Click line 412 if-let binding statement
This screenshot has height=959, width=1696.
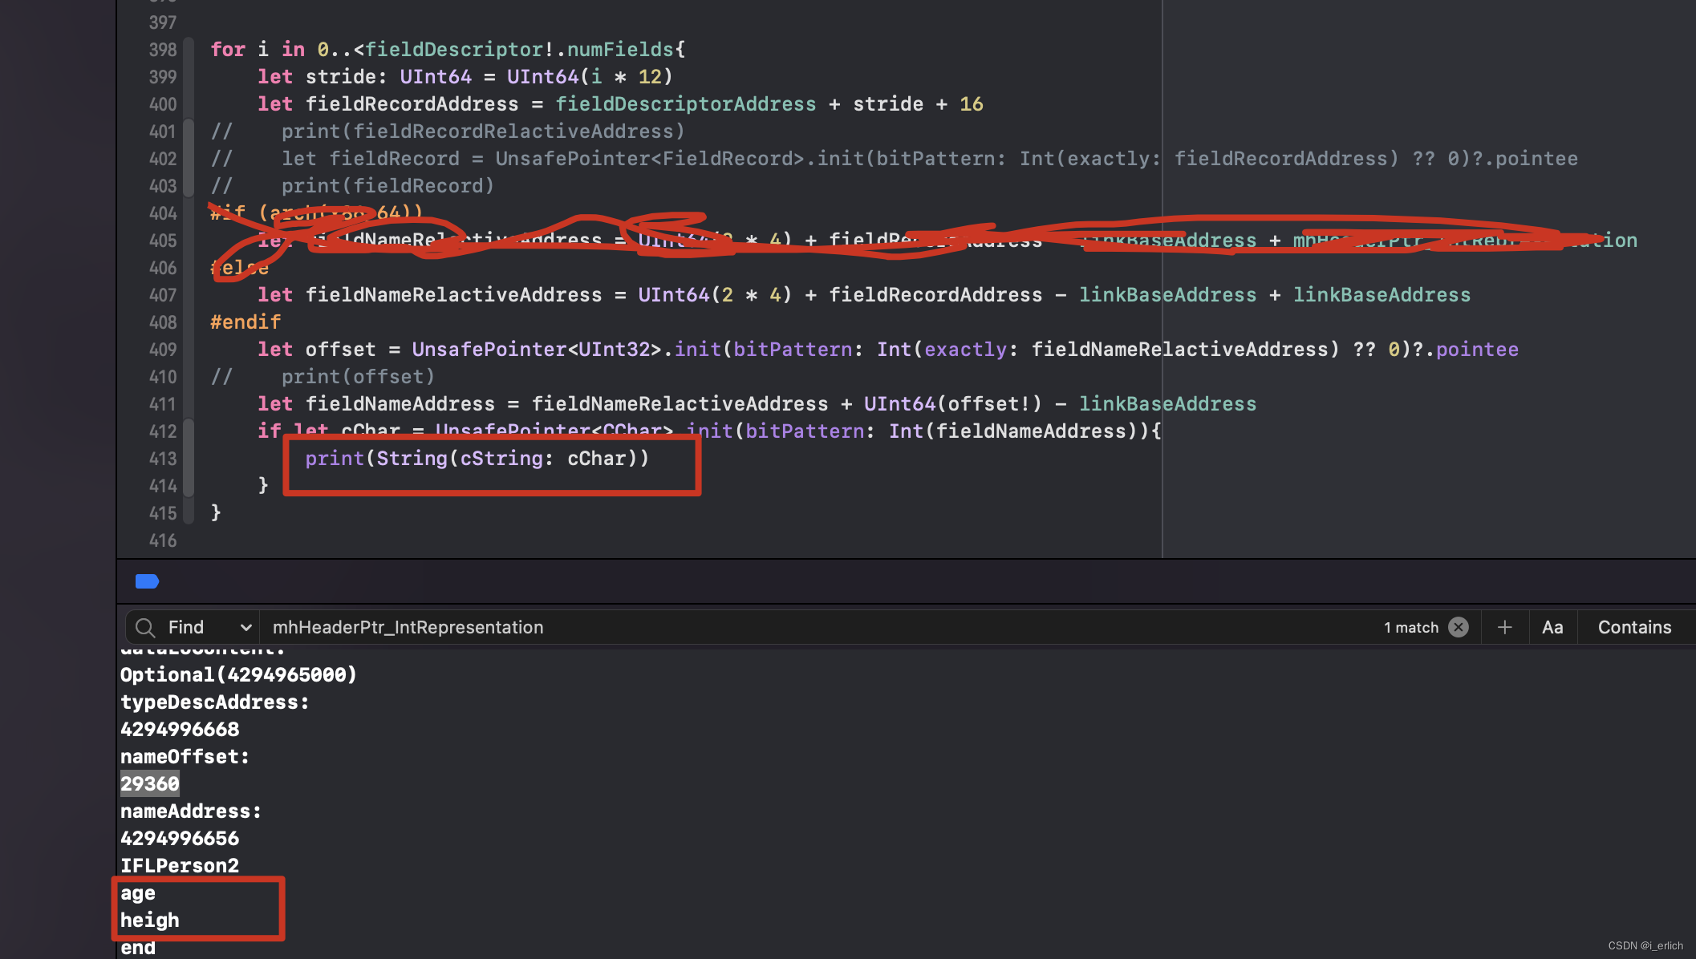click(708, 431)
